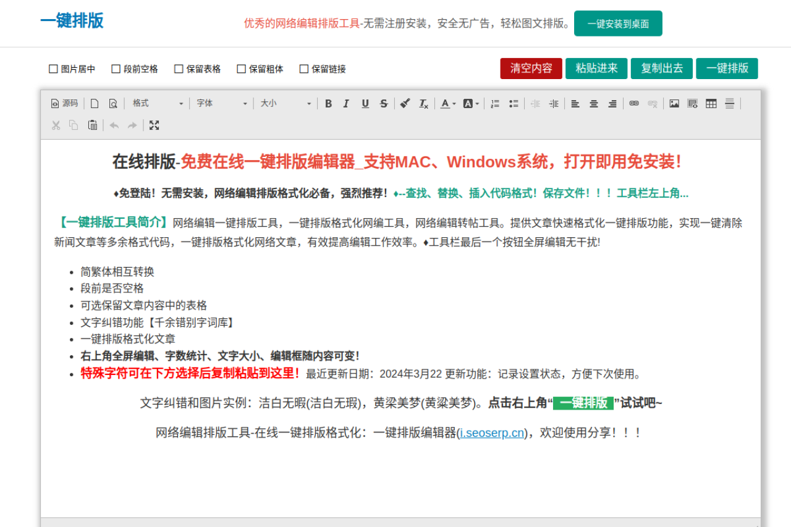Open the 格式 format dropdown

tap(157, 103)
